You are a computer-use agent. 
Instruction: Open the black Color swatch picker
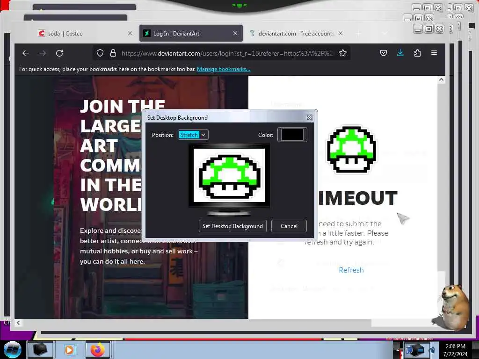[x=292, y=135]
